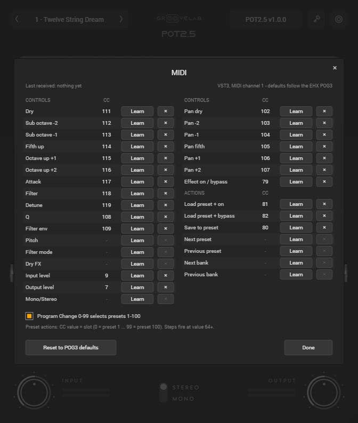Clear the Attack CC assignment
This screenshot has height=423, width=358.
click(165, 181)
